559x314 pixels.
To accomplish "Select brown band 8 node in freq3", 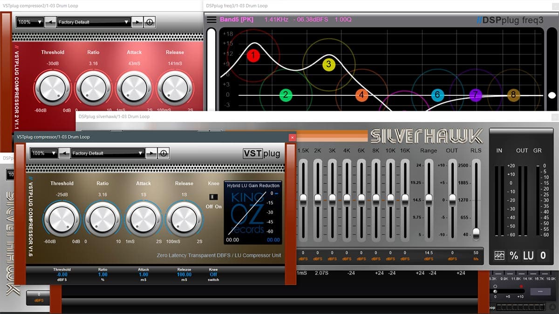I will (x=513, y=95).
